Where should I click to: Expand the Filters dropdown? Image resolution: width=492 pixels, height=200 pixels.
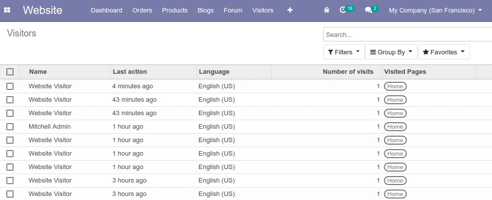(344, 52)
